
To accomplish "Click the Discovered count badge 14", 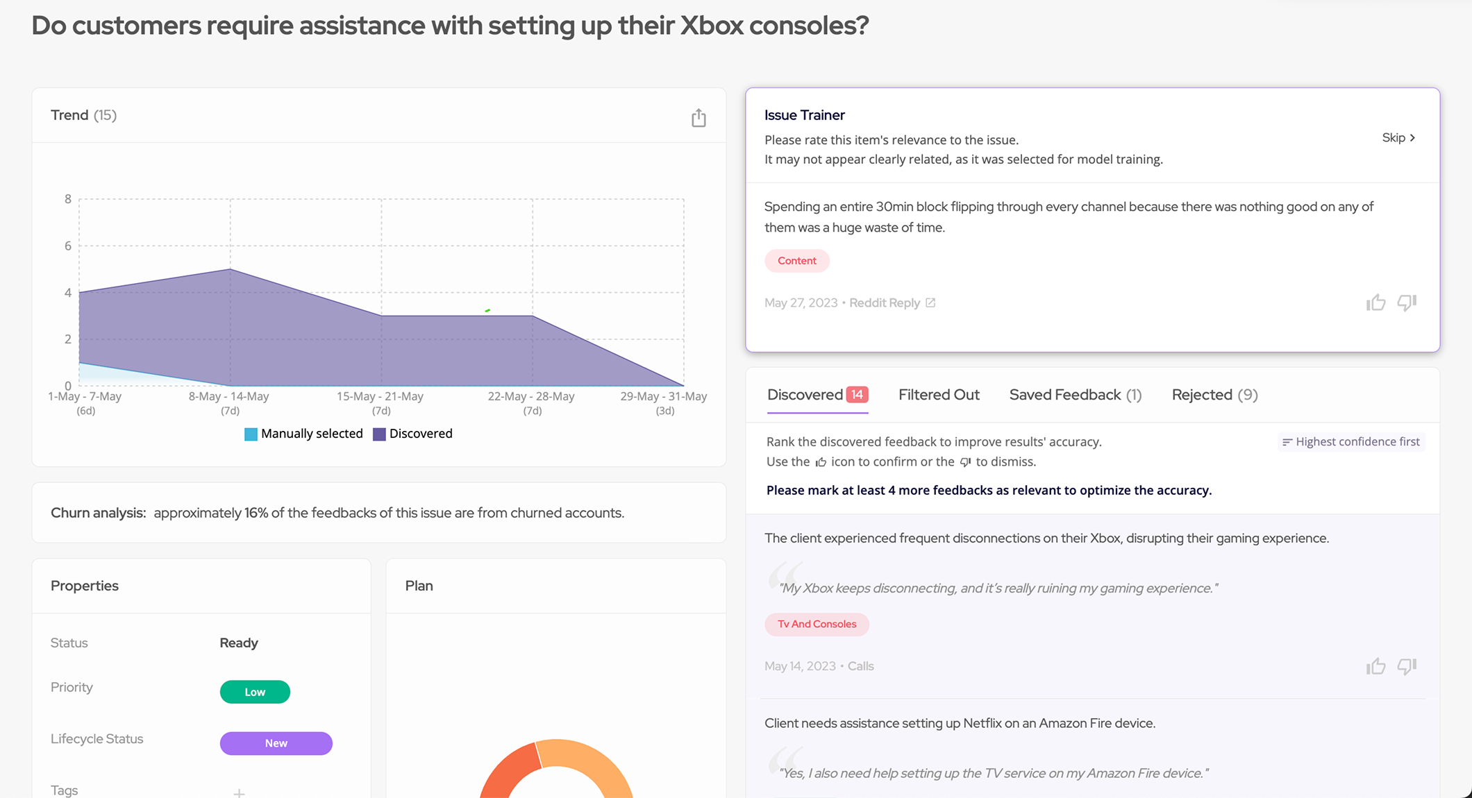I will tap(858, 395).
